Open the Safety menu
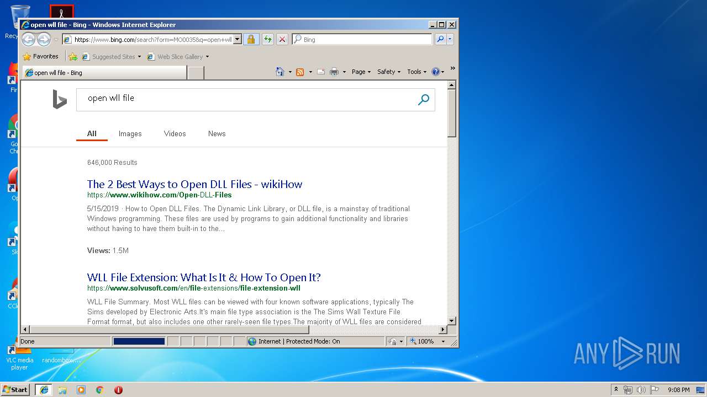Image resolution: width=707 pixels, height=397 pixels. 389,72
